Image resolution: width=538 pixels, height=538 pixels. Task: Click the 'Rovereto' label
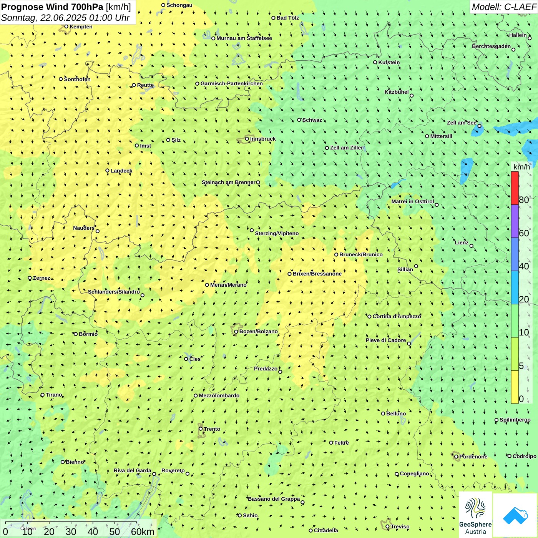[x=173, y=470]
